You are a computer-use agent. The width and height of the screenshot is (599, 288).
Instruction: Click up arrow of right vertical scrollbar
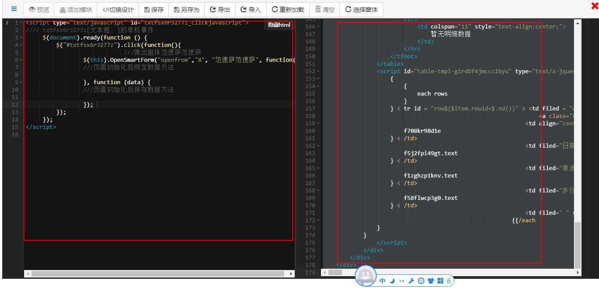(x=578, y=23)
